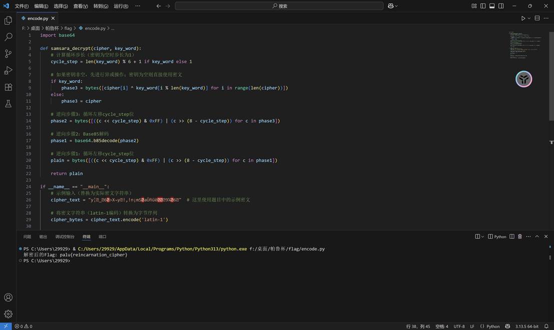This screenshot has height=330, width=554.
Task: Kill the terminal with the trash icon
Action: (519, 236)
